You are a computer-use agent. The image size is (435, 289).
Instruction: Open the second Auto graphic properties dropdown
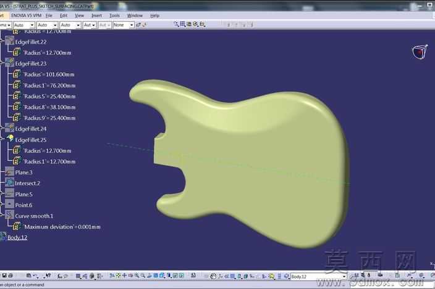point(48,25)
